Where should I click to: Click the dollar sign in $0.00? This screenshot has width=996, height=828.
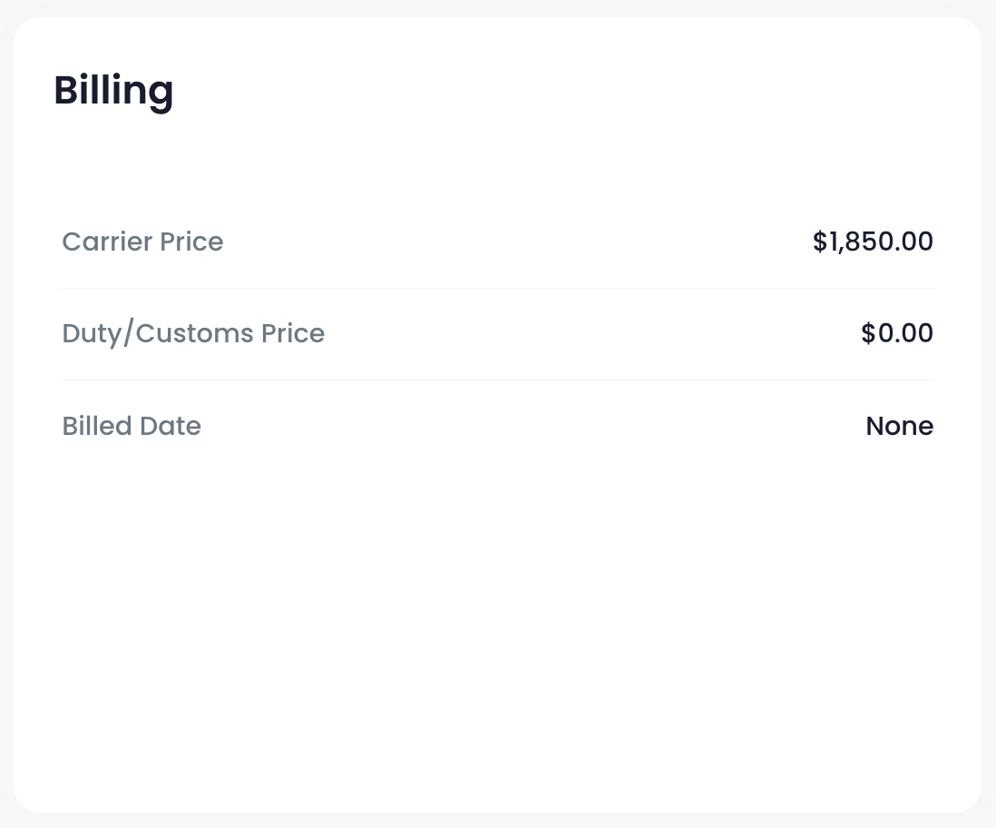[868, 333]
